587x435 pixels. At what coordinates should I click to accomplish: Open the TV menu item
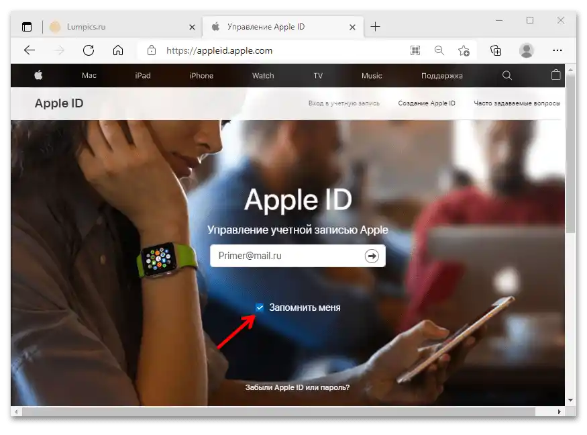pyautogui.click(x=318, y=76)
